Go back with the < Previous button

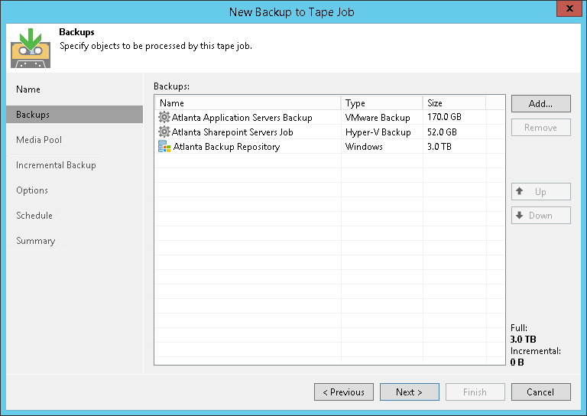pos(343,392)
